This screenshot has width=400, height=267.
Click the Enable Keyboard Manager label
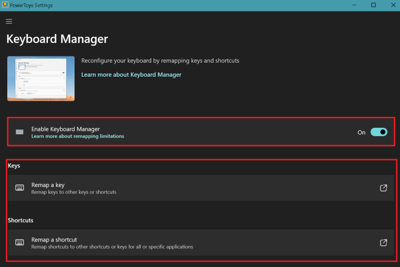(x=66, y=129)
